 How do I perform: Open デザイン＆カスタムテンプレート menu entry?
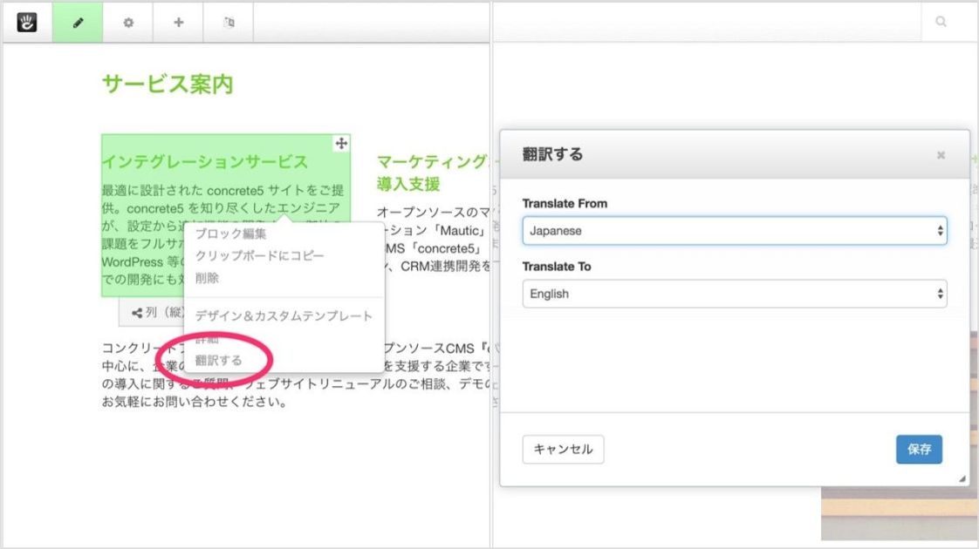284,315
